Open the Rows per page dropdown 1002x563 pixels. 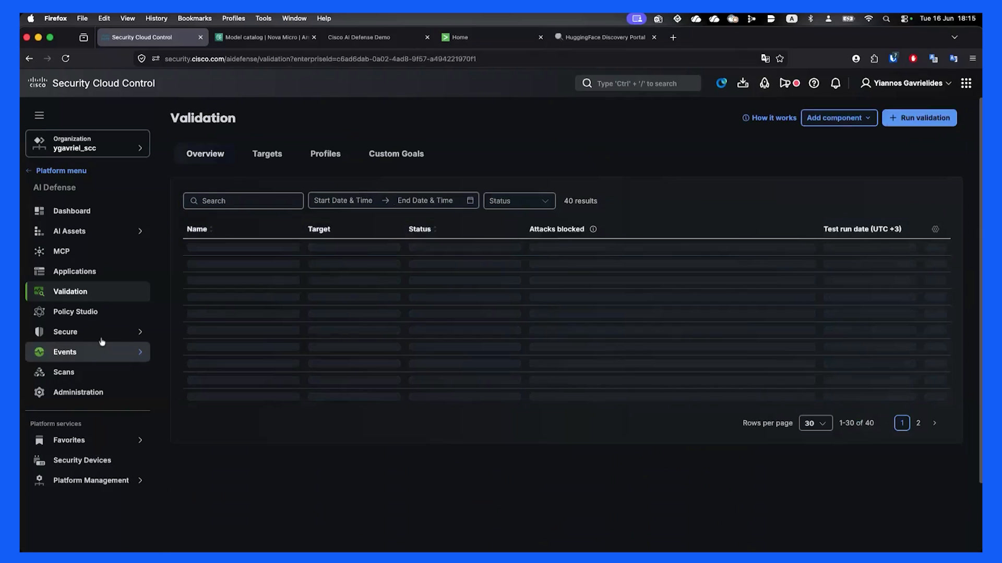816,423
